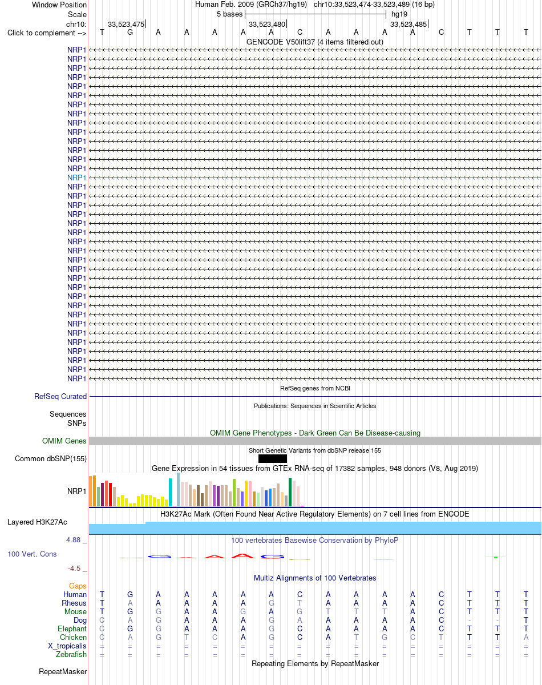Image resolution: width=542 pixels, height=685 pixels.
Task: Click the black dbSNP variant block
Action: 273,458
